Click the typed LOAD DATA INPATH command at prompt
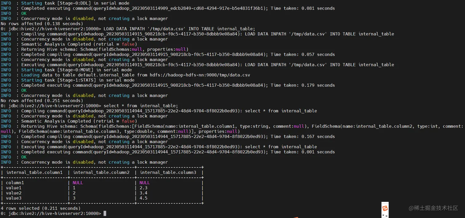 [179, 29]
